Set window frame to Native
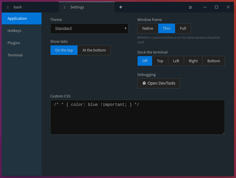Viewport: 236px width, 178px height. [148, 28]
